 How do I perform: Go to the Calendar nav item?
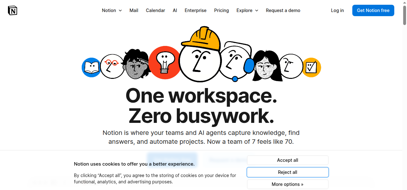pyautogui.click(x=155, y=10)
